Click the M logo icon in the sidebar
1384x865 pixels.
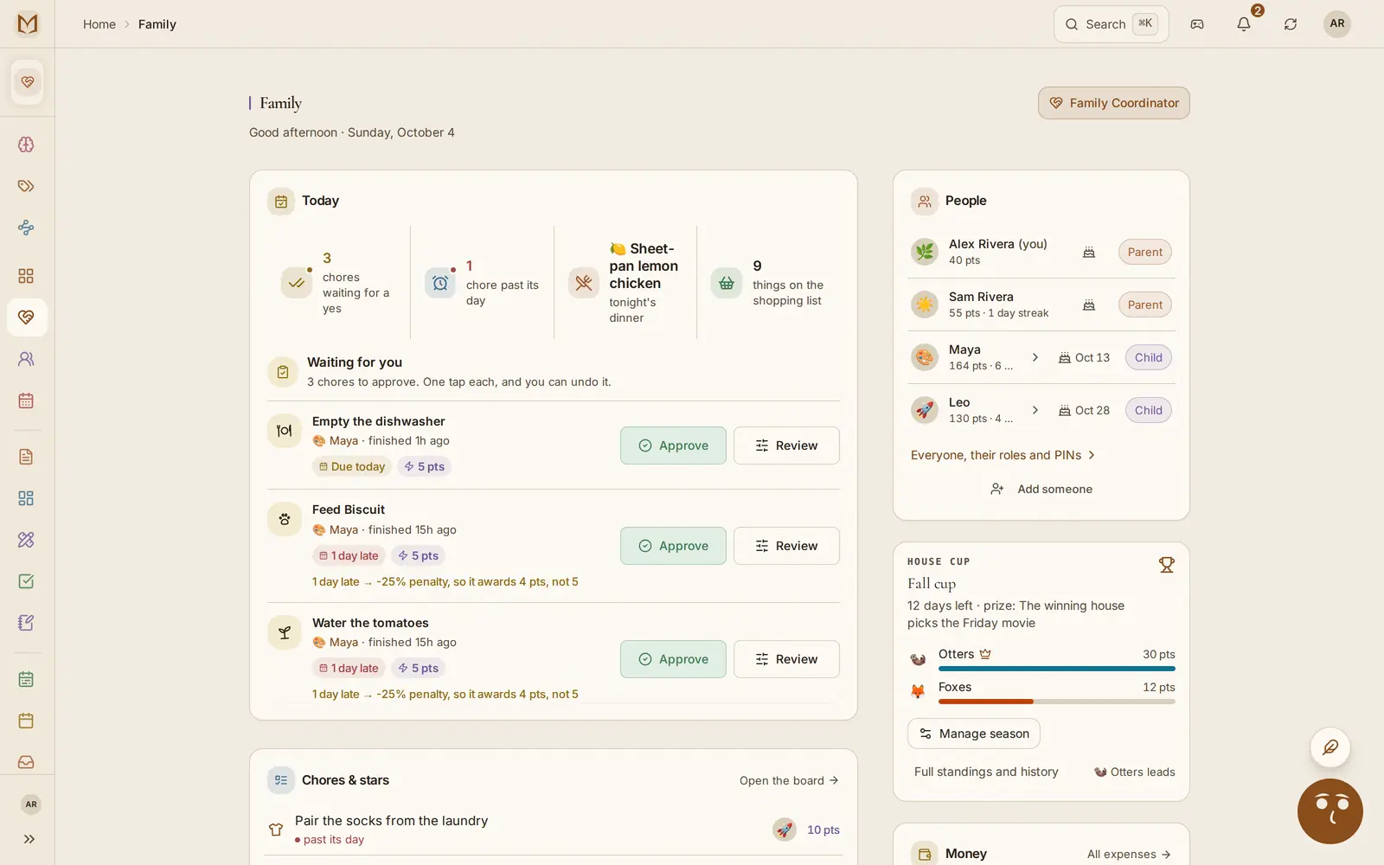tap(28, 23)
